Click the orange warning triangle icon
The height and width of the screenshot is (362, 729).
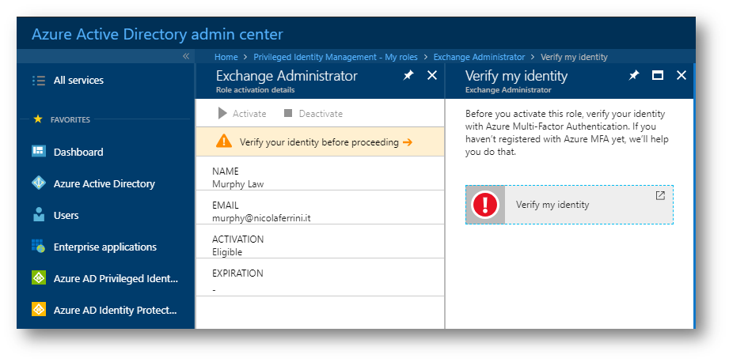tap(224, 141)
